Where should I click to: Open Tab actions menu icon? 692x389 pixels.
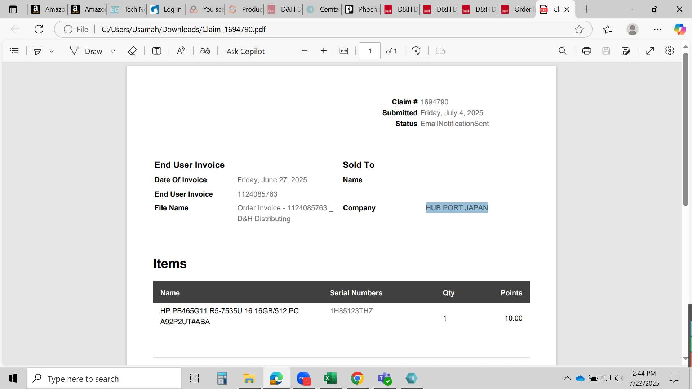(x=13, y=9)
